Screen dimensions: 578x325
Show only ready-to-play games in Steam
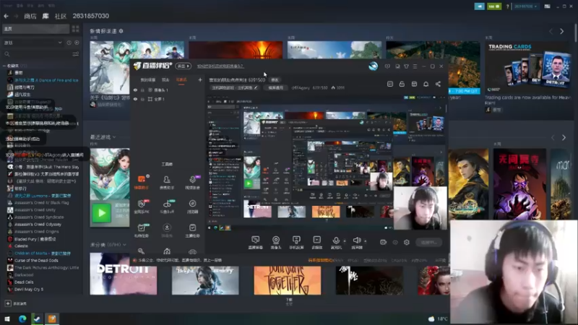77,43
